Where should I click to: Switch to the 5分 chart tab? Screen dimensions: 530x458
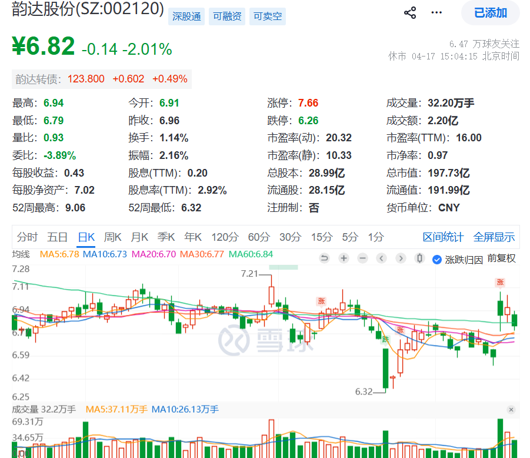click(x=350, y=237)
